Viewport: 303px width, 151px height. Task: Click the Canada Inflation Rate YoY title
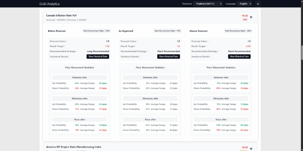click(x=61, y=15)
